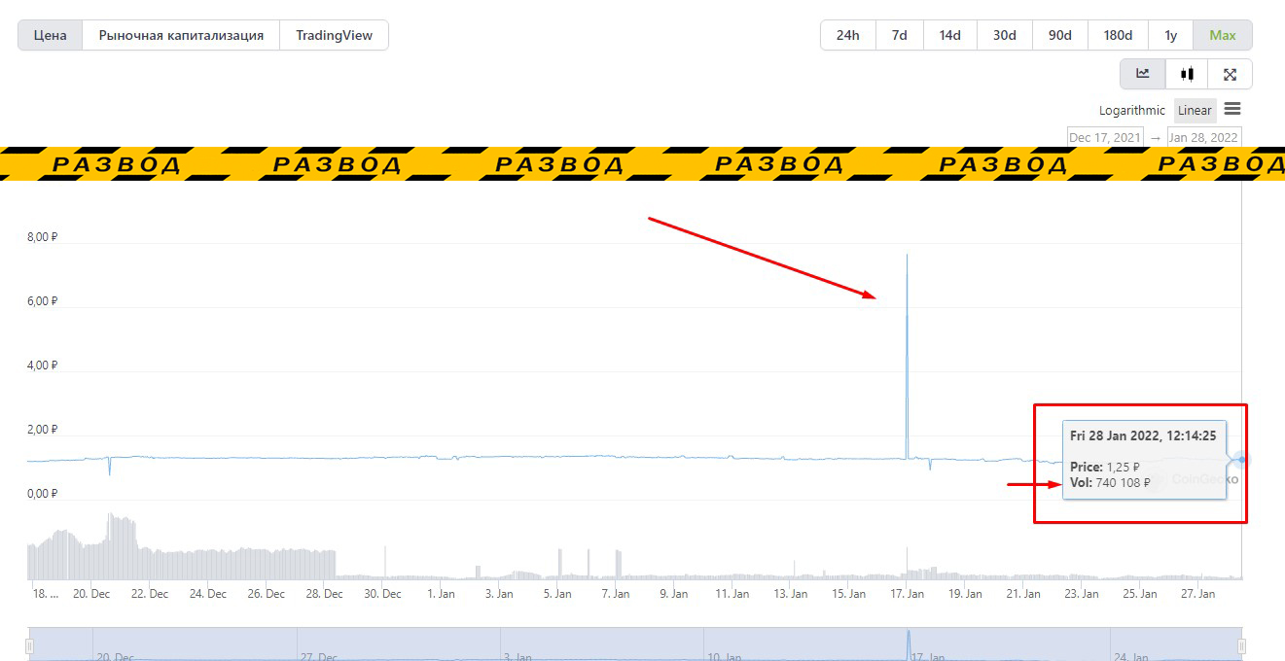
Task: Select candlestick chart view icon
Action: tap(1186, 74)
